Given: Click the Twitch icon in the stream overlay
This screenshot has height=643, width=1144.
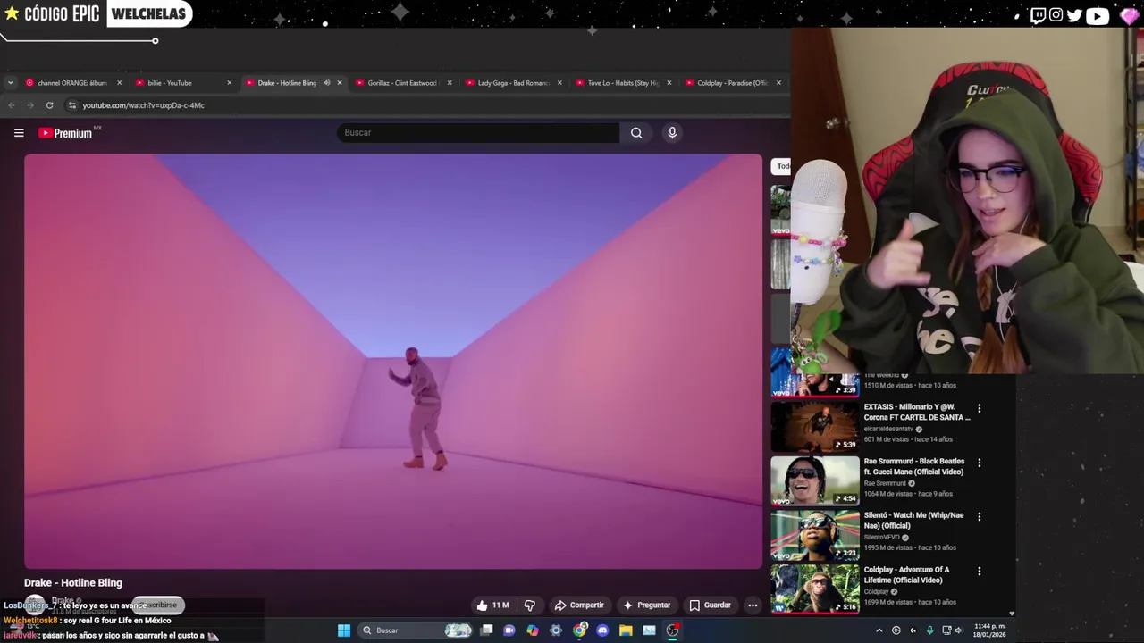Looking at the screenshot, I should click(x=1038, y=15).
